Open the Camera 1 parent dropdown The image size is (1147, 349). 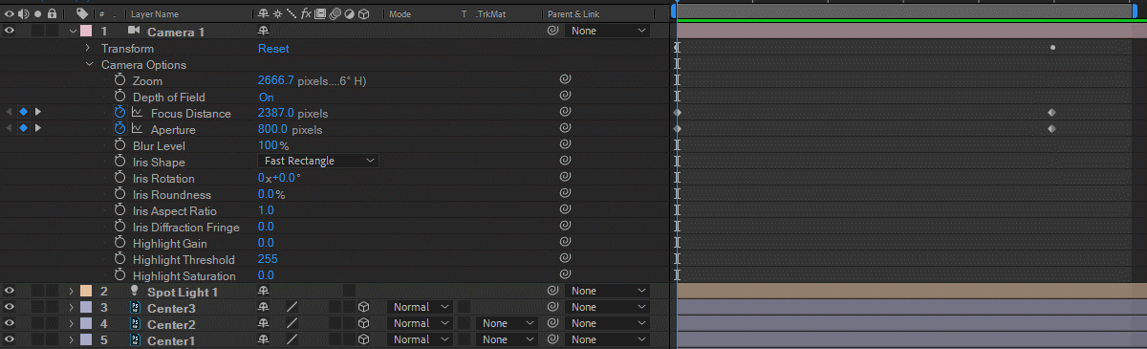[x=607, y=31]
